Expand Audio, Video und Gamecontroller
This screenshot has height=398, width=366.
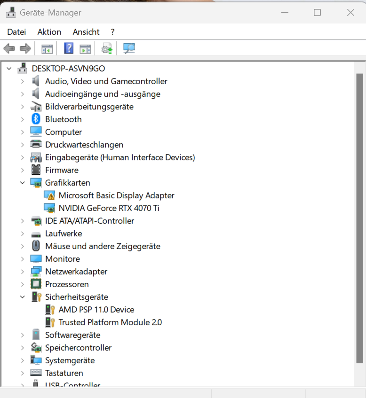(23, 81)
